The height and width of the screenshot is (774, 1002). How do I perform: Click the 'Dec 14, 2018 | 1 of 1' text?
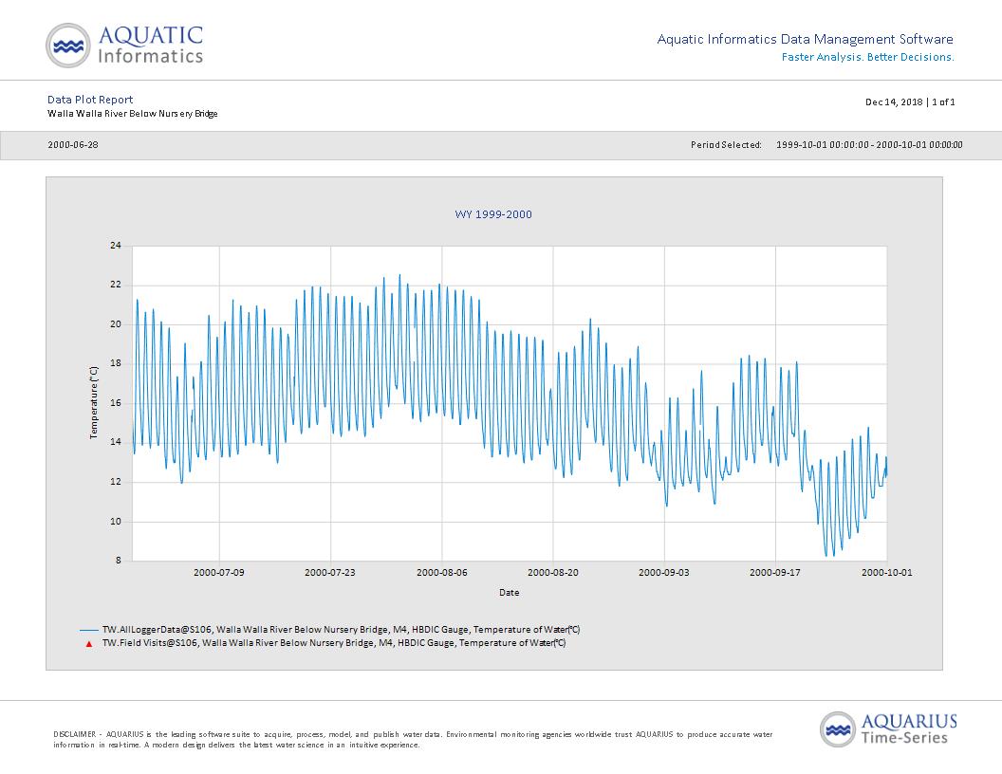[910, 102]
